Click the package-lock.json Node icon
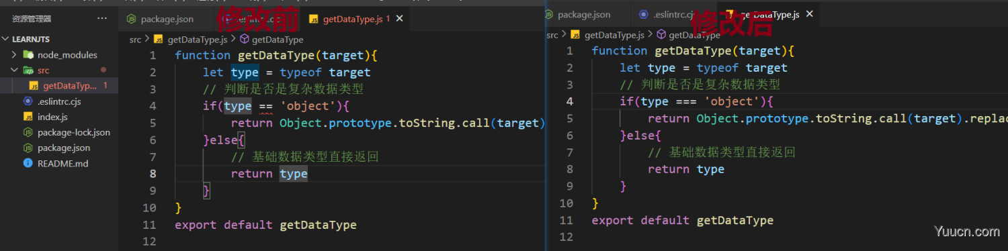 28,132
